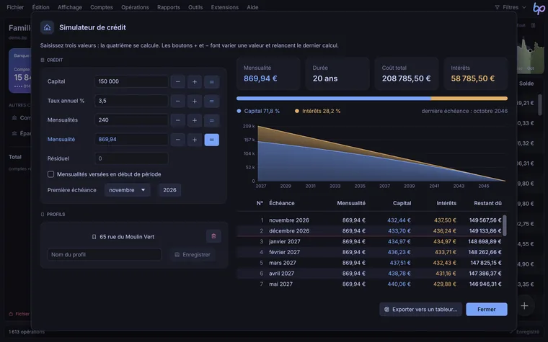Select the mai 2027 schedule row
Image resolution: width=548 pixels, height=342 pixels.
coord(370,284)
